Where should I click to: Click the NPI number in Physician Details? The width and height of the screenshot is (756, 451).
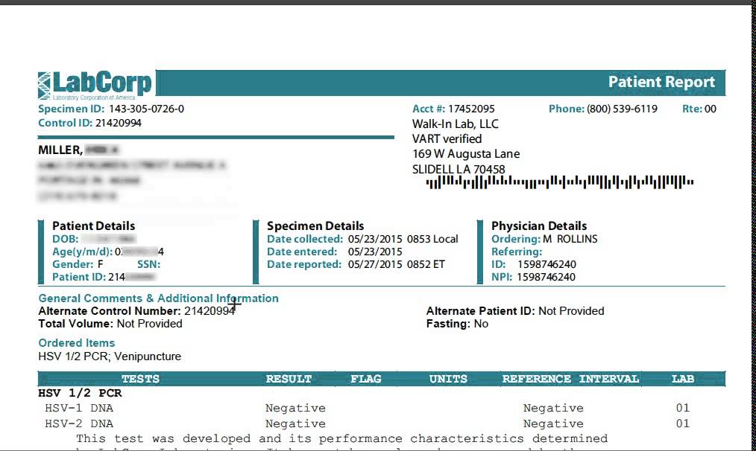tap(546, 277)
